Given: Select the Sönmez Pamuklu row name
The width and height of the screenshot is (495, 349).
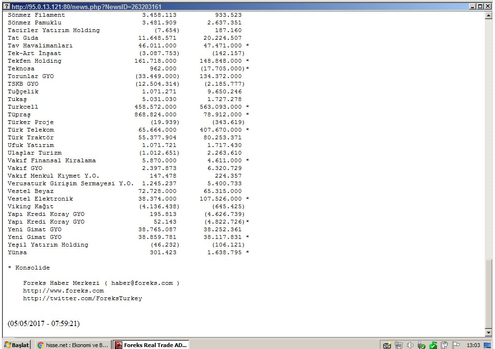Looking at the screenshot, I should click(35, 23).
